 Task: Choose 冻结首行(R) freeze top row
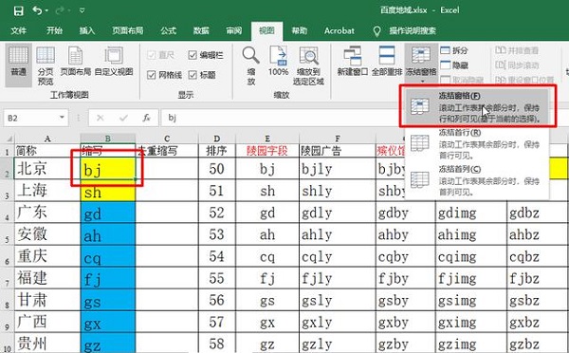pos(477,144)
